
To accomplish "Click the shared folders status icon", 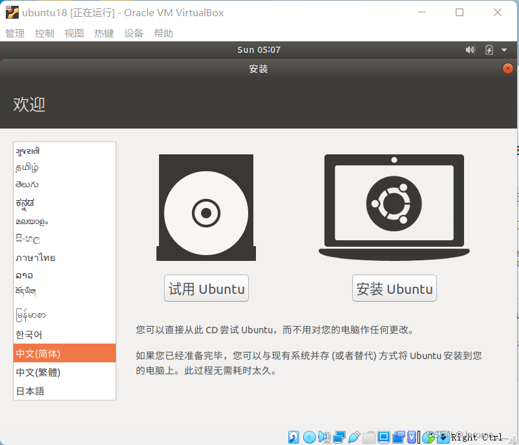I will (x=369, y=437).
